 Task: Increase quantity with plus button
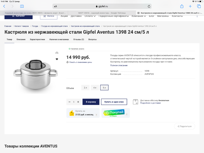click(78, 102)
